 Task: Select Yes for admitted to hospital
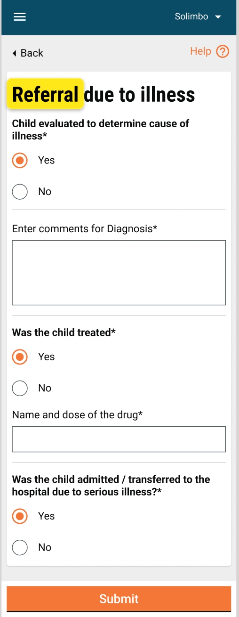[20, 516]
